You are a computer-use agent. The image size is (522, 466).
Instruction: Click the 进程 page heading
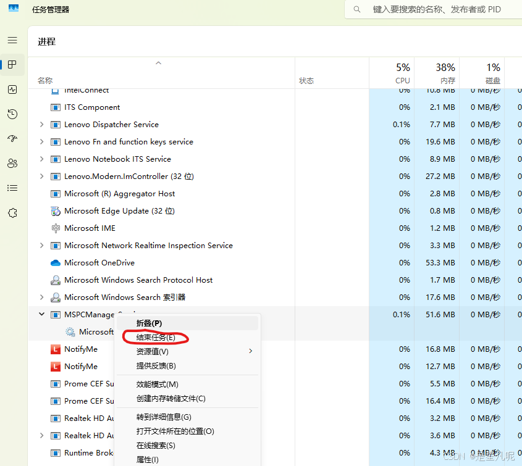click(x=46, y=41)
